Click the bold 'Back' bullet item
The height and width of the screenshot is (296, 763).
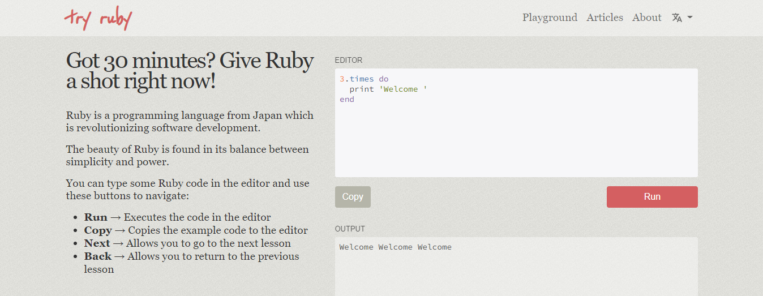(98, 256)
